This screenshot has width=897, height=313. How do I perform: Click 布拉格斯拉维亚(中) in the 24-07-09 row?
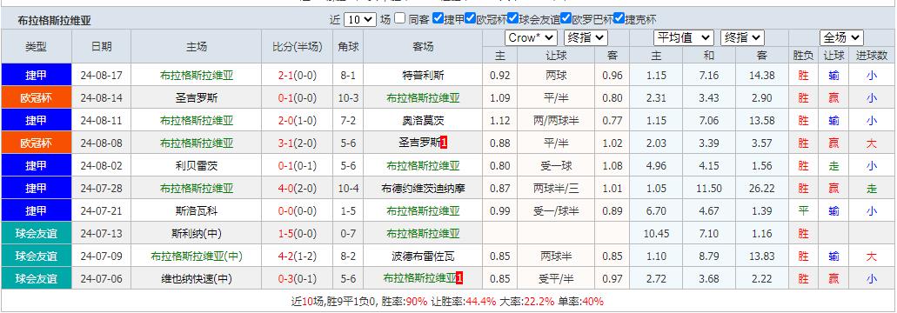coord(197,256)
